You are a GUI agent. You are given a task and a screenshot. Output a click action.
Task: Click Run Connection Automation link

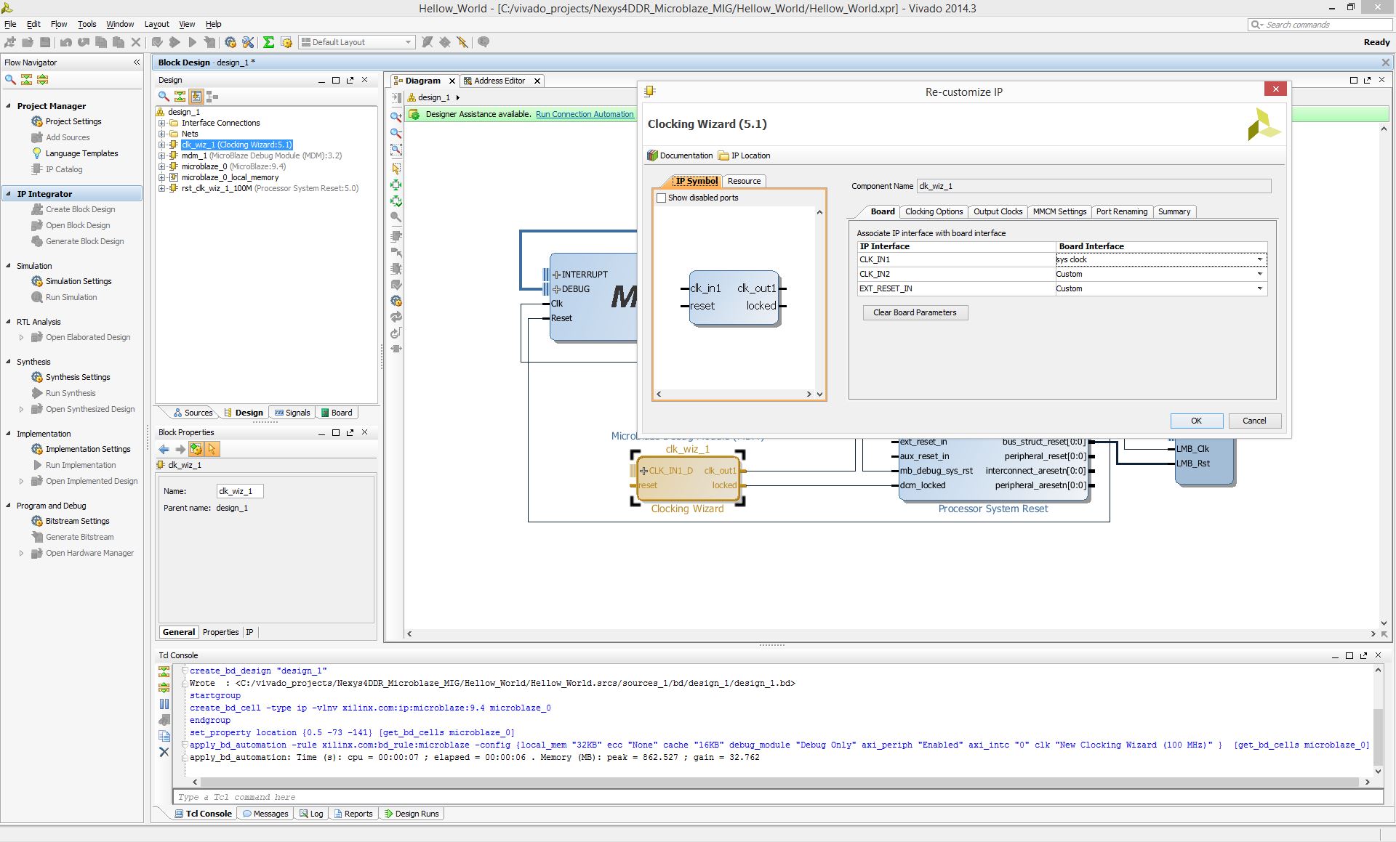(x=585, y=114)
